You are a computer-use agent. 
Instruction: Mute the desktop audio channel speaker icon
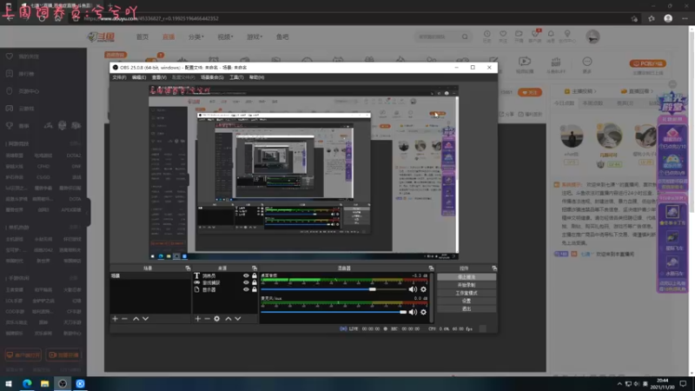(413, 289)
